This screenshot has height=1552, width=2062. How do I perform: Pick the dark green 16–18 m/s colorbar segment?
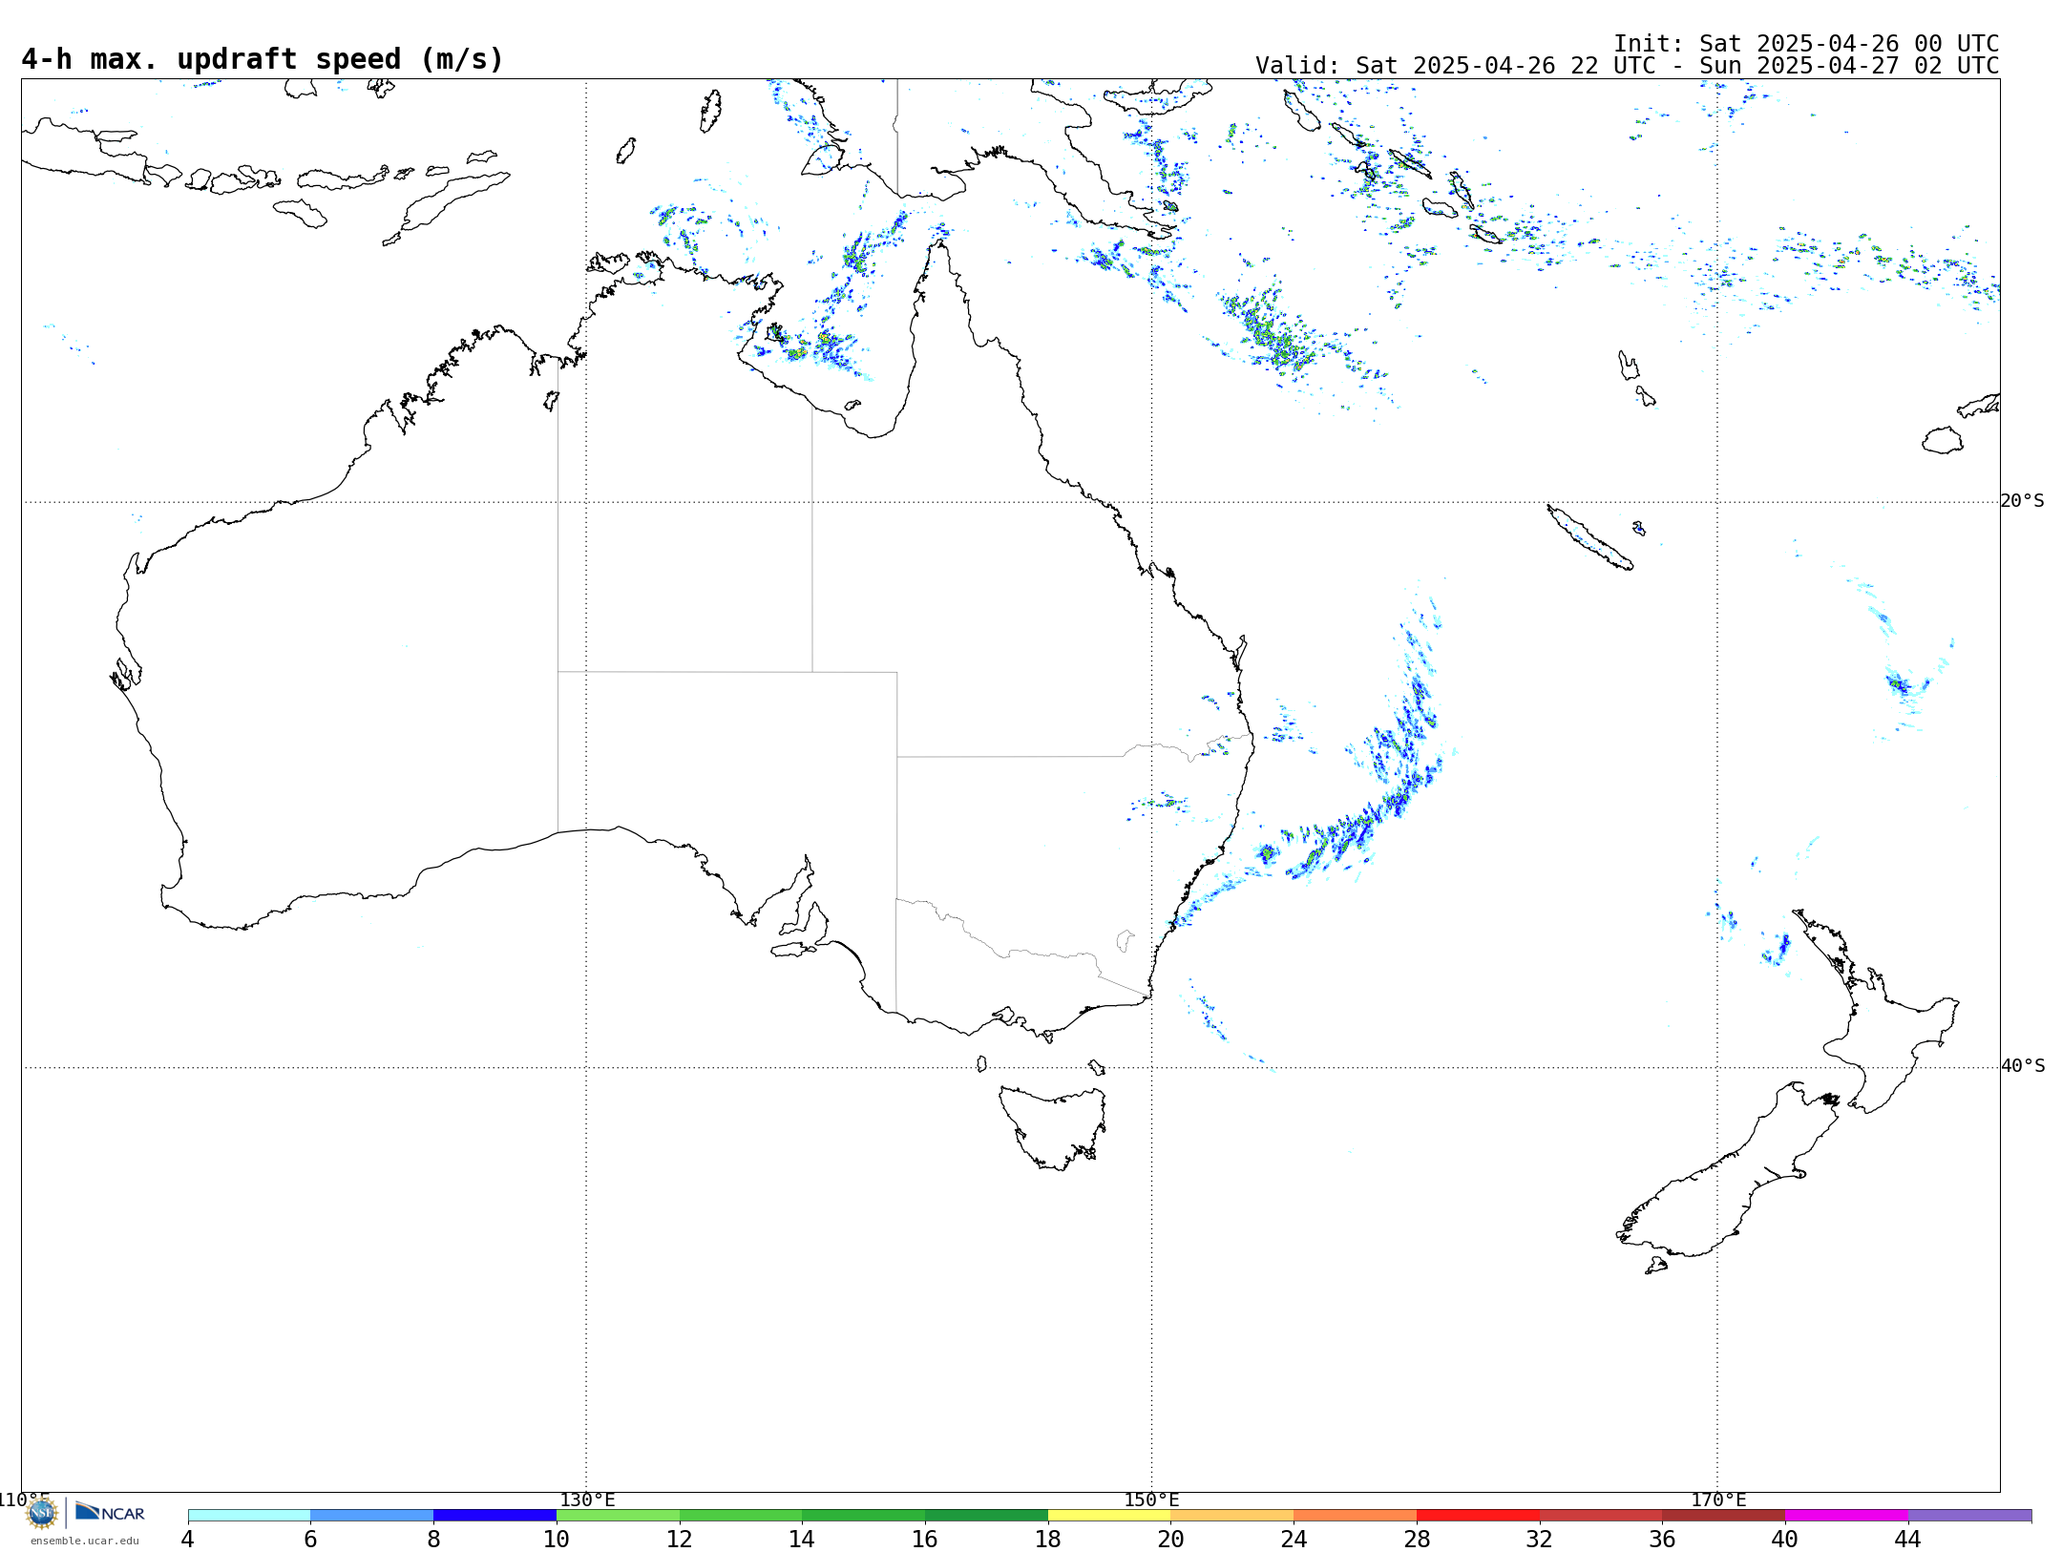[986, 1516]
